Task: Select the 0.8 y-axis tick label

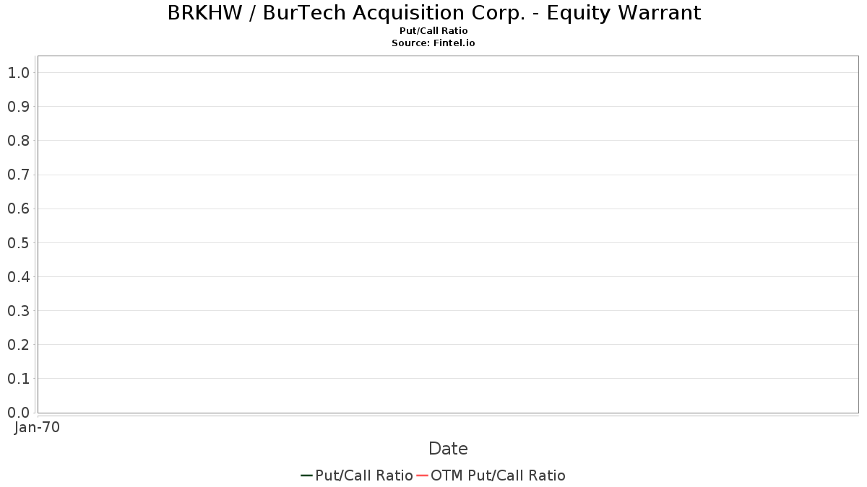Action: [x=18, y=141]
